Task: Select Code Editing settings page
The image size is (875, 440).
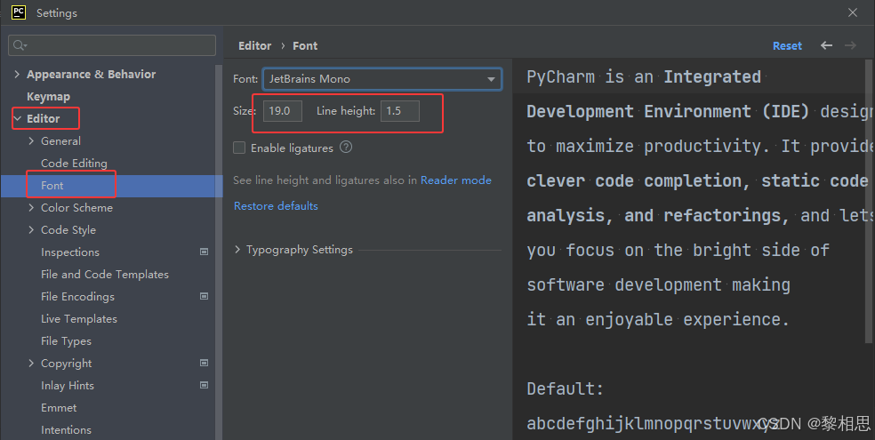Action: (74, 164)
